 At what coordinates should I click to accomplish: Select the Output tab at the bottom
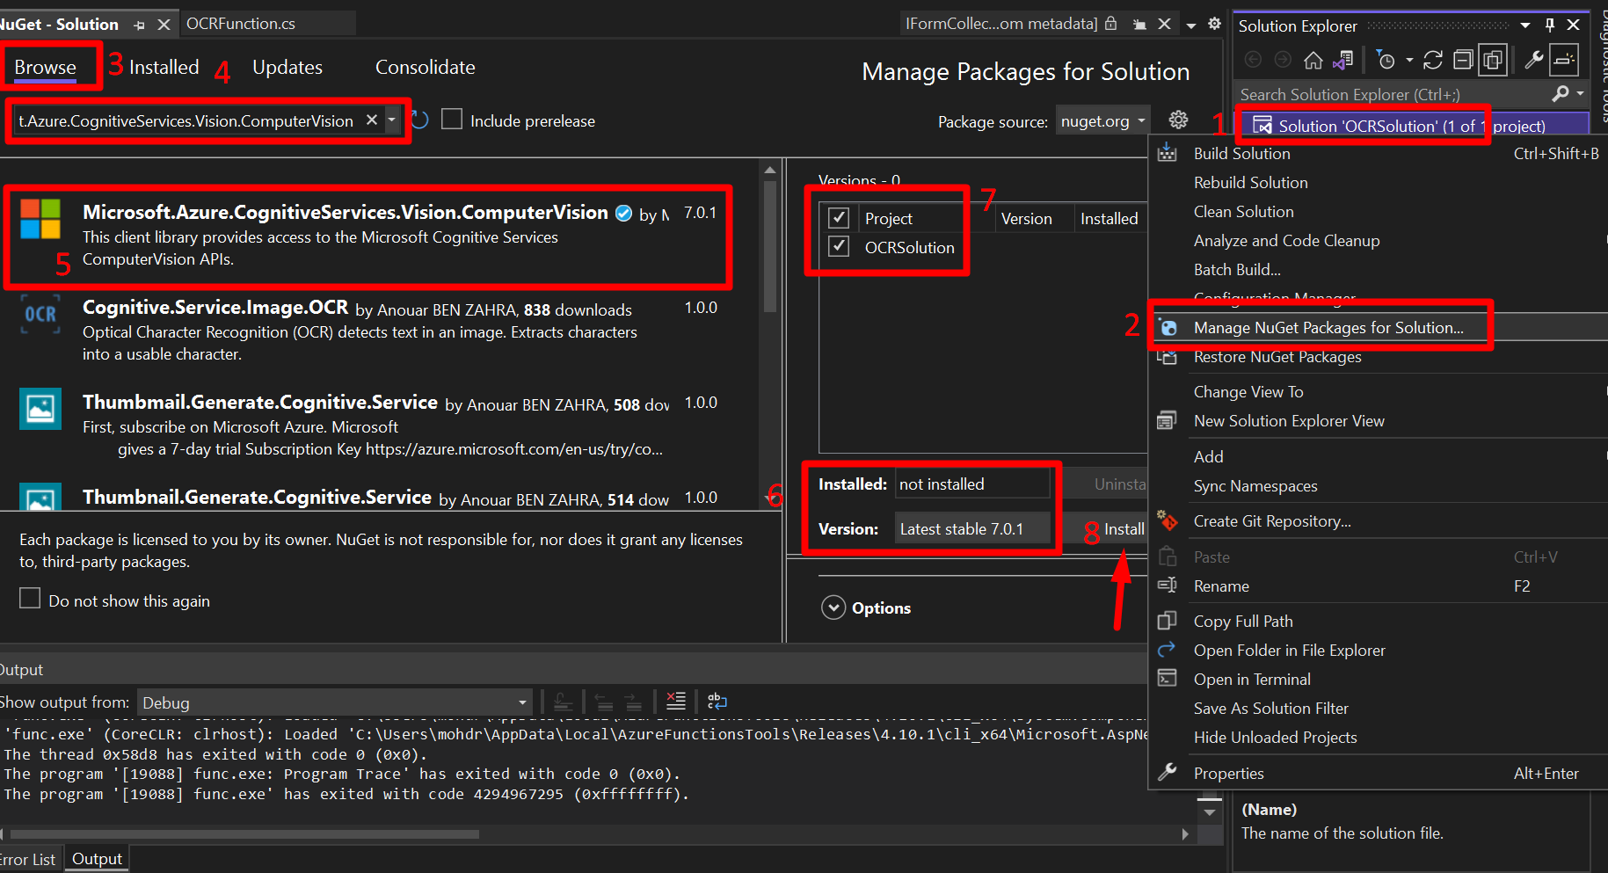97,859
